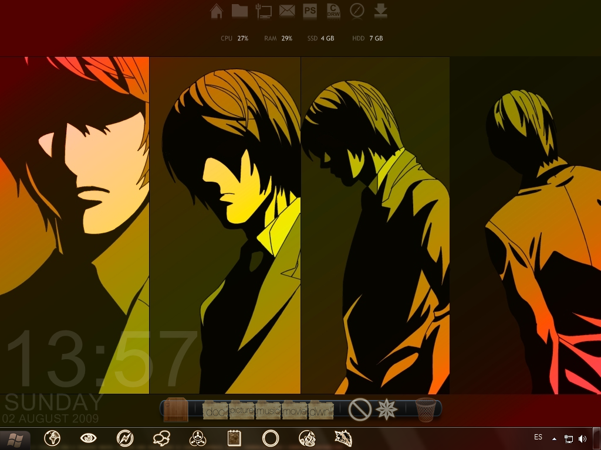Open the Safari compass icon
The width and height of the screenshot is (601, 450).
(357, 11)
